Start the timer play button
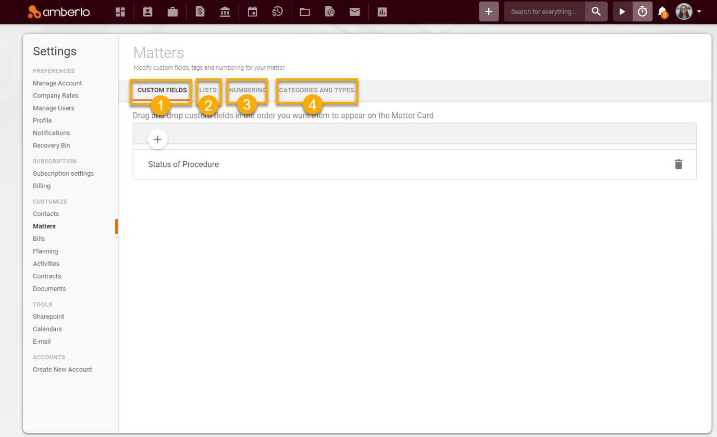The image size is (717, 437). point(622,11)
